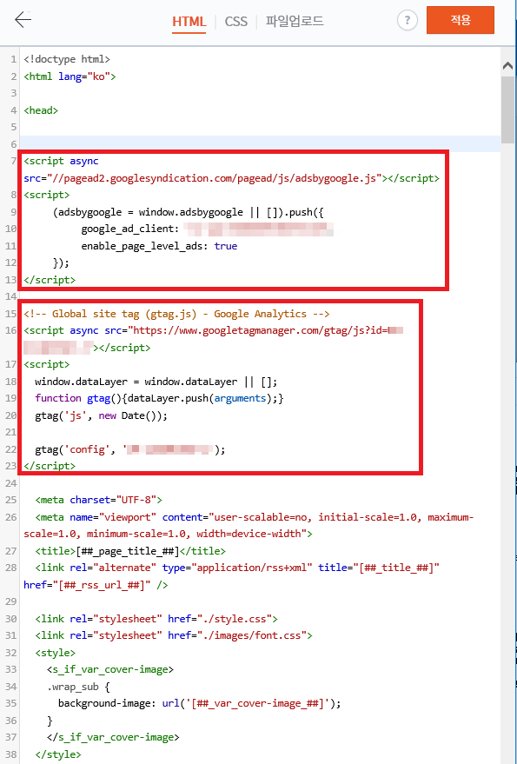Image resolution: width=517 pixels, height=764 pixels.
Task: Open the help question mark icon
Action: [407, 21]
